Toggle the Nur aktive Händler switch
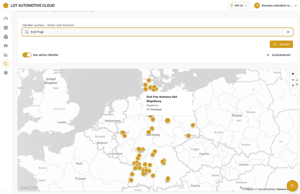 [x=27, y=55]
